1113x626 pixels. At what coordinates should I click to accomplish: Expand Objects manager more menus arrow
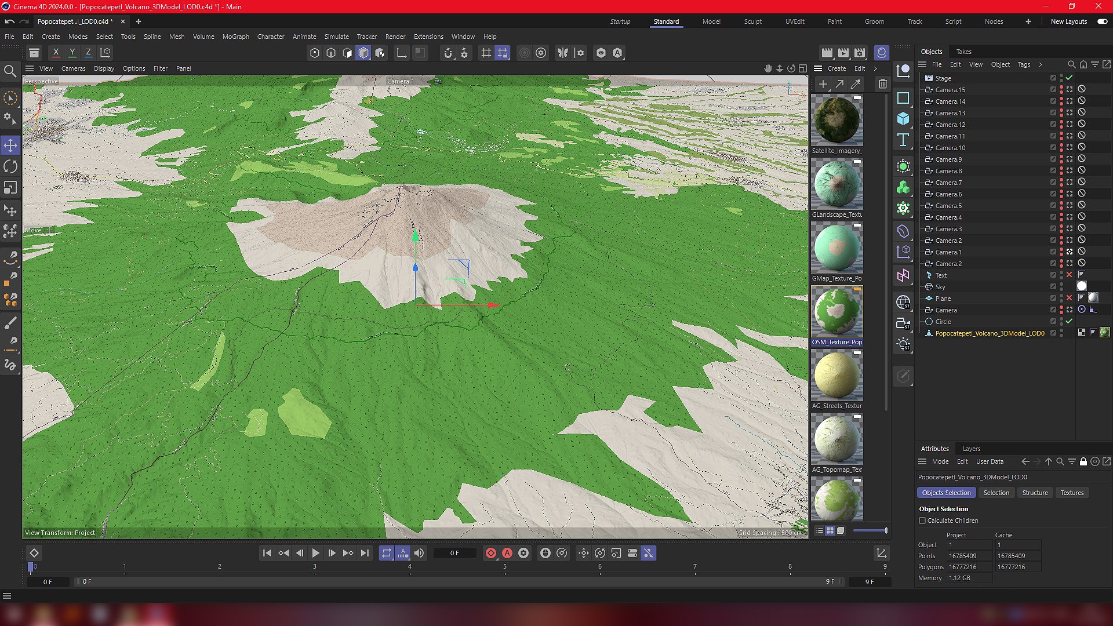tap(1041, 64)
